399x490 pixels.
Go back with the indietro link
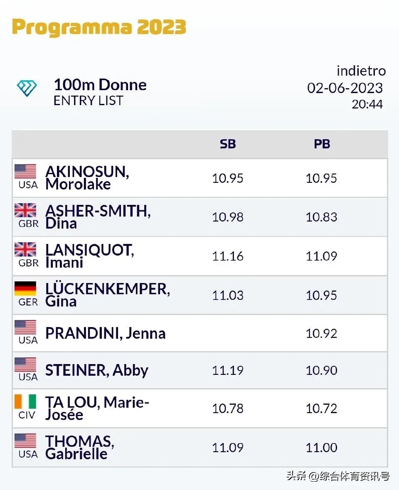point(361,71)
